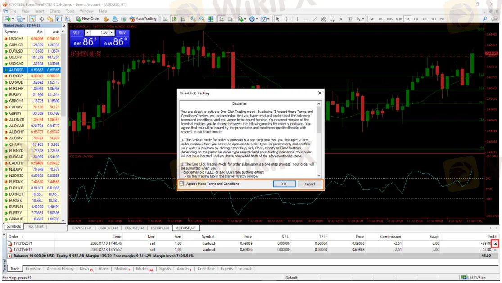Select the M1 timeframe button
This screenshot has width=502, height=283.
point(372,19)
